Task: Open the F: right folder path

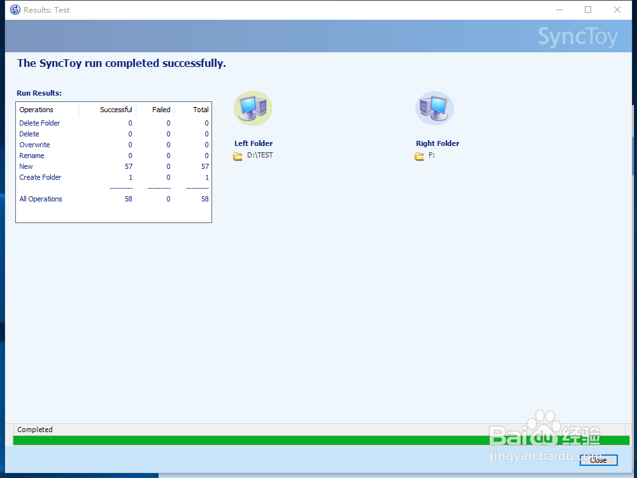Action: pos(431,155)
